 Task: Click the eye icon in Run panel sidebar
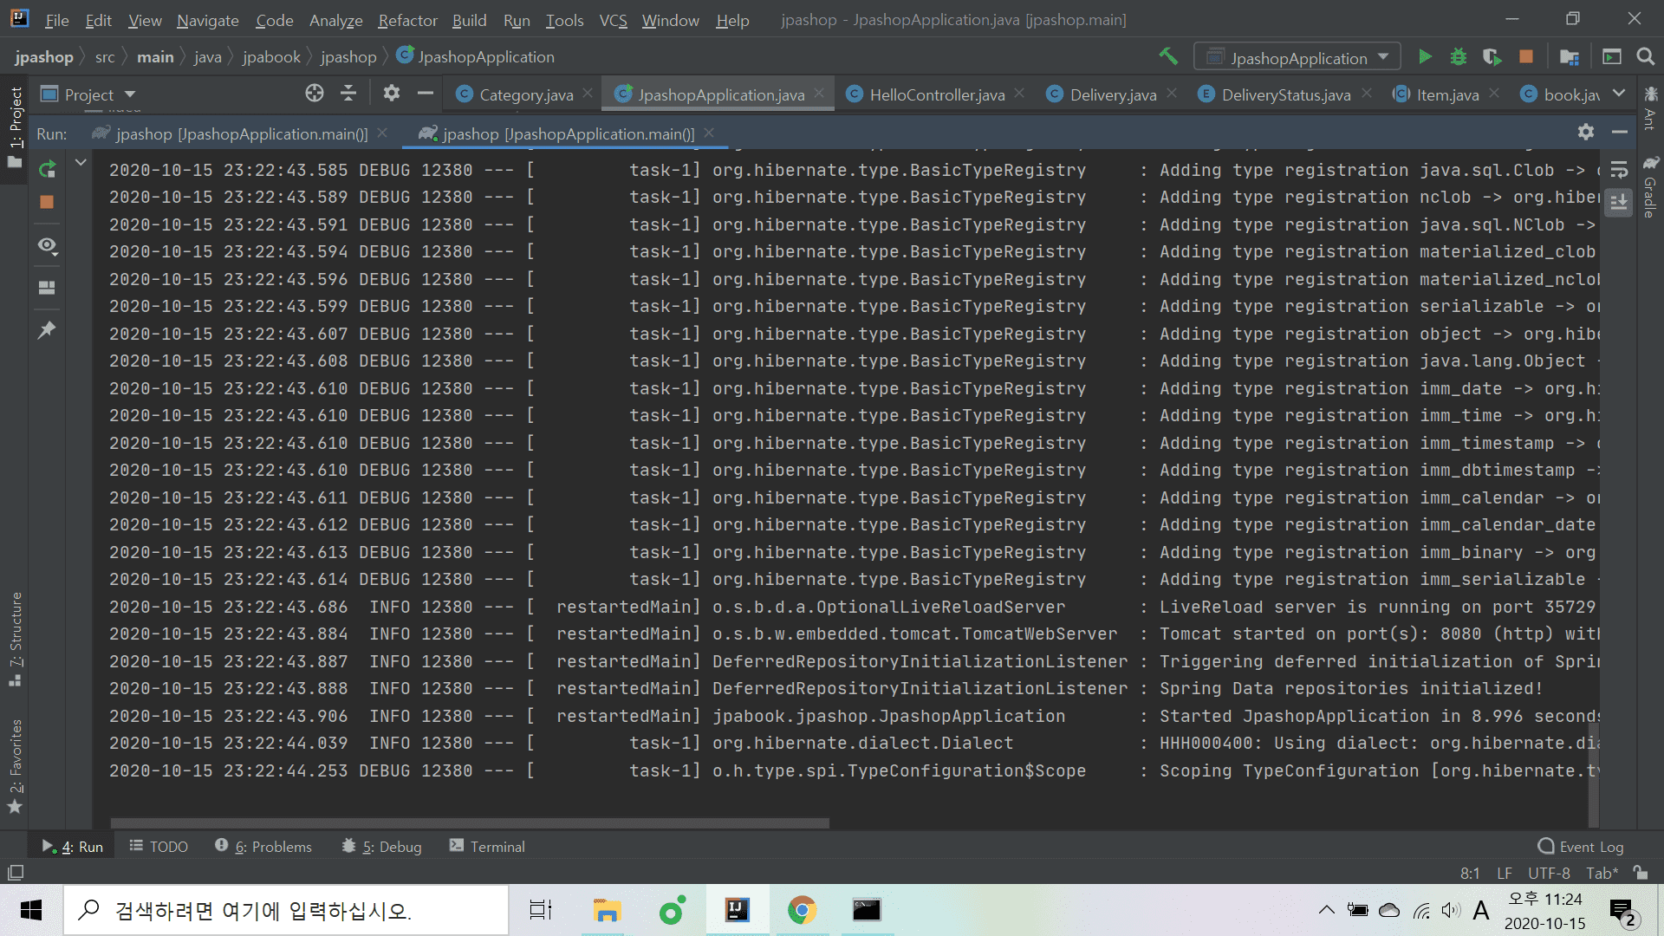pyautogui.click(x=47, y=246)
